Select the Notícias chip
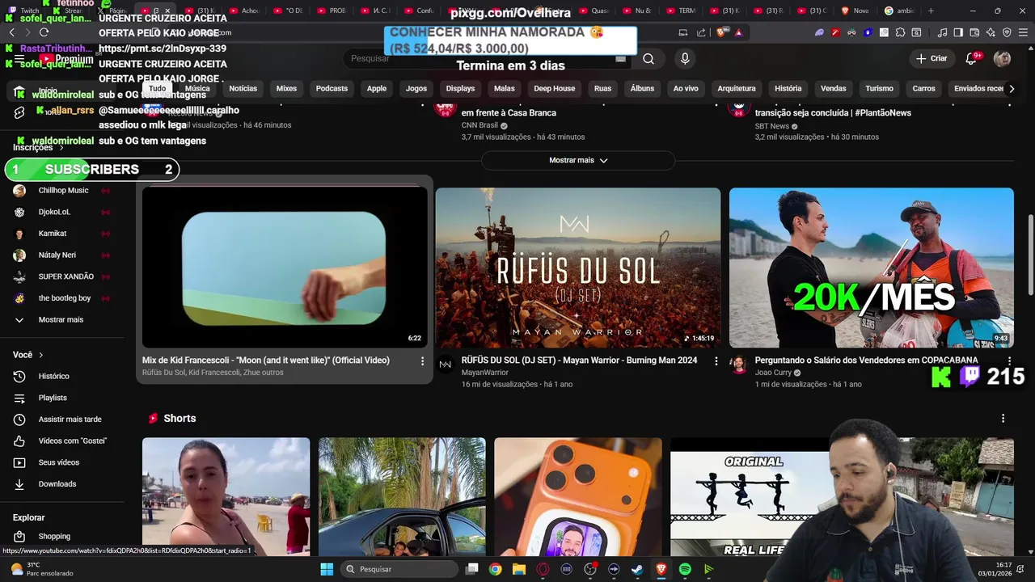The image size is (1035, 582). [243, 88]
